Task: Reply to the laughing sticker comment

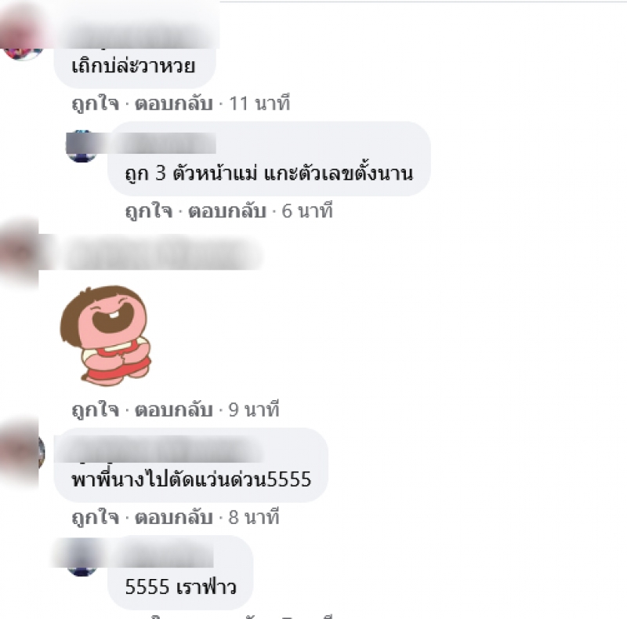Action: [173, 410]
